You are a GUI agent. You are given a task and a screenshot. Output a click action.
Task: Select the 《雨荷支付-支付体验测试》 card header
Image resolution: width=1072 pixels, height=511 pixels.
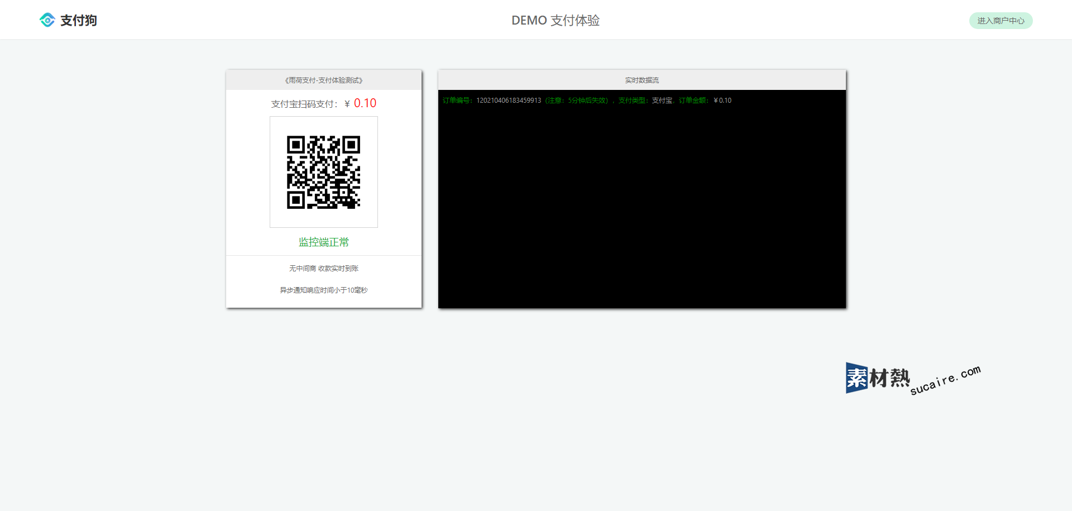pos(324,80)
